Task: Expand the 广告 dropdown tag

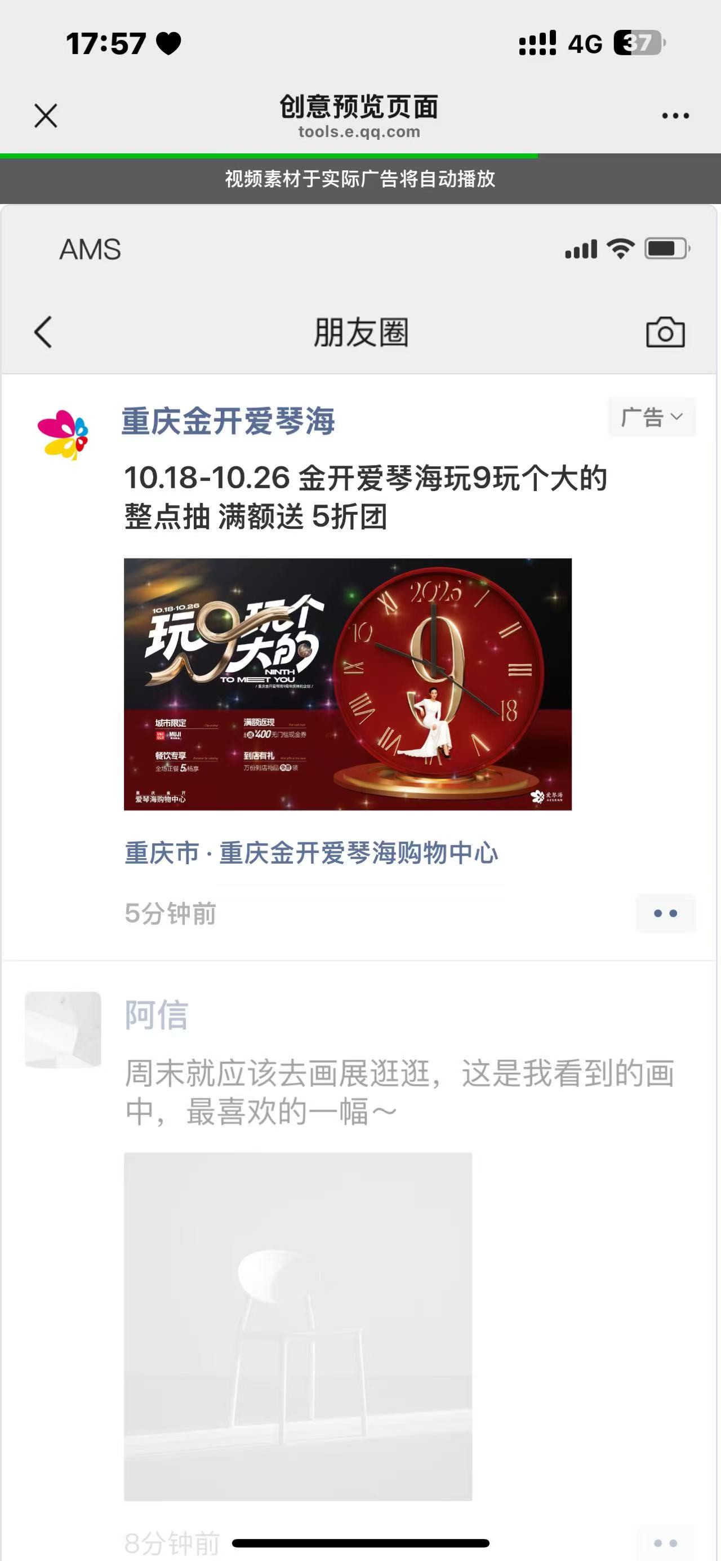Action: tap(652, 417)
